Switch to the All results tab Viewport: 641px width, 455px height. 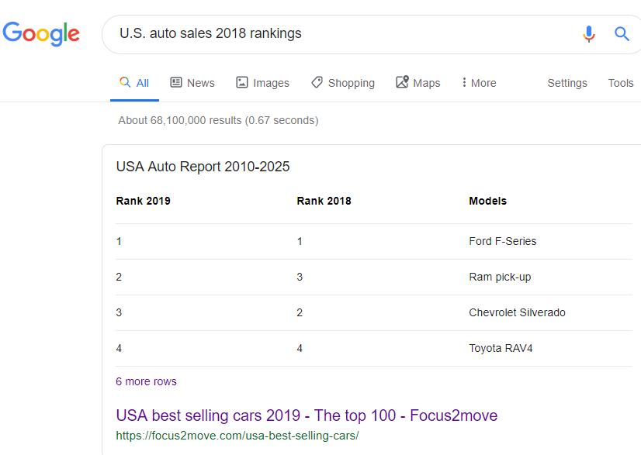coord(134,83)
